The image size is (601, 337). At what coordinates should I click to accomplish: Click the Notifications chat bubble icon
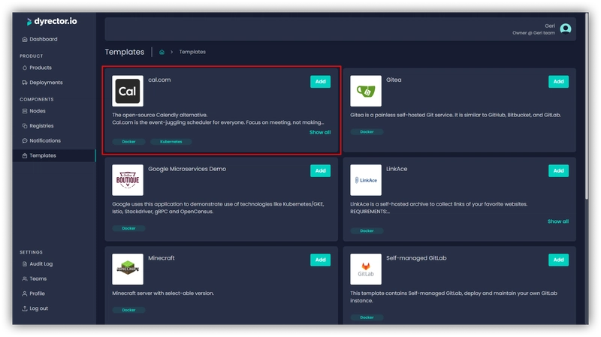[25, 140]
